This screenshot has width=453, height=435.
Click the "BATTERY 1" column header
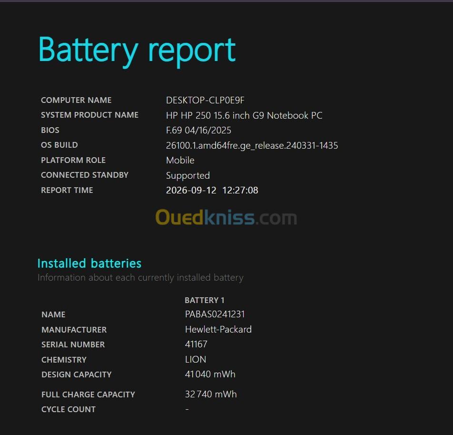(205, 300)
